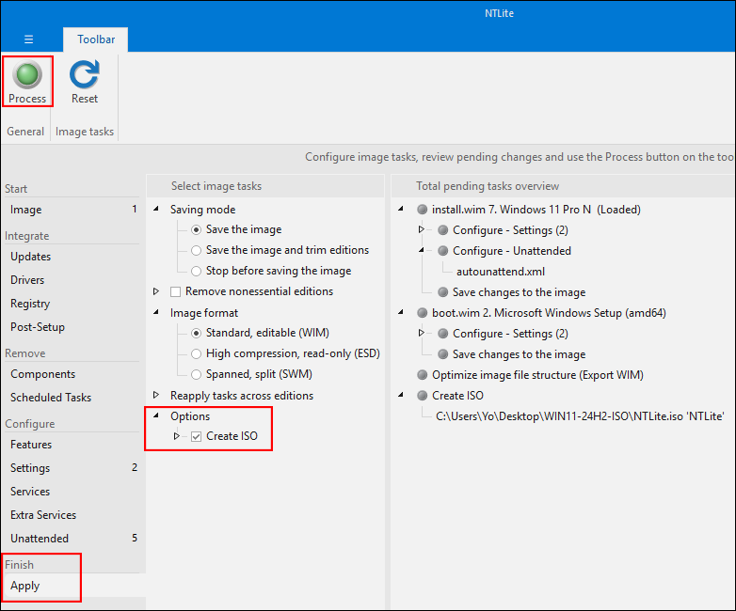This screenshot has height=611, width=736.
Task: Expand Reapply tasks across editions
Action: coord(156,396)
